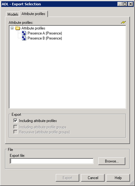The image size is (135, 186).
Task: Click the Export button
Action: (67, 178)
